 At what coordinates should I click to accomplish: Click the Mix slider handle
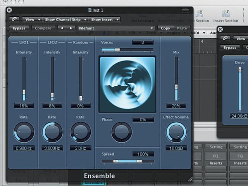coord(176,87)
